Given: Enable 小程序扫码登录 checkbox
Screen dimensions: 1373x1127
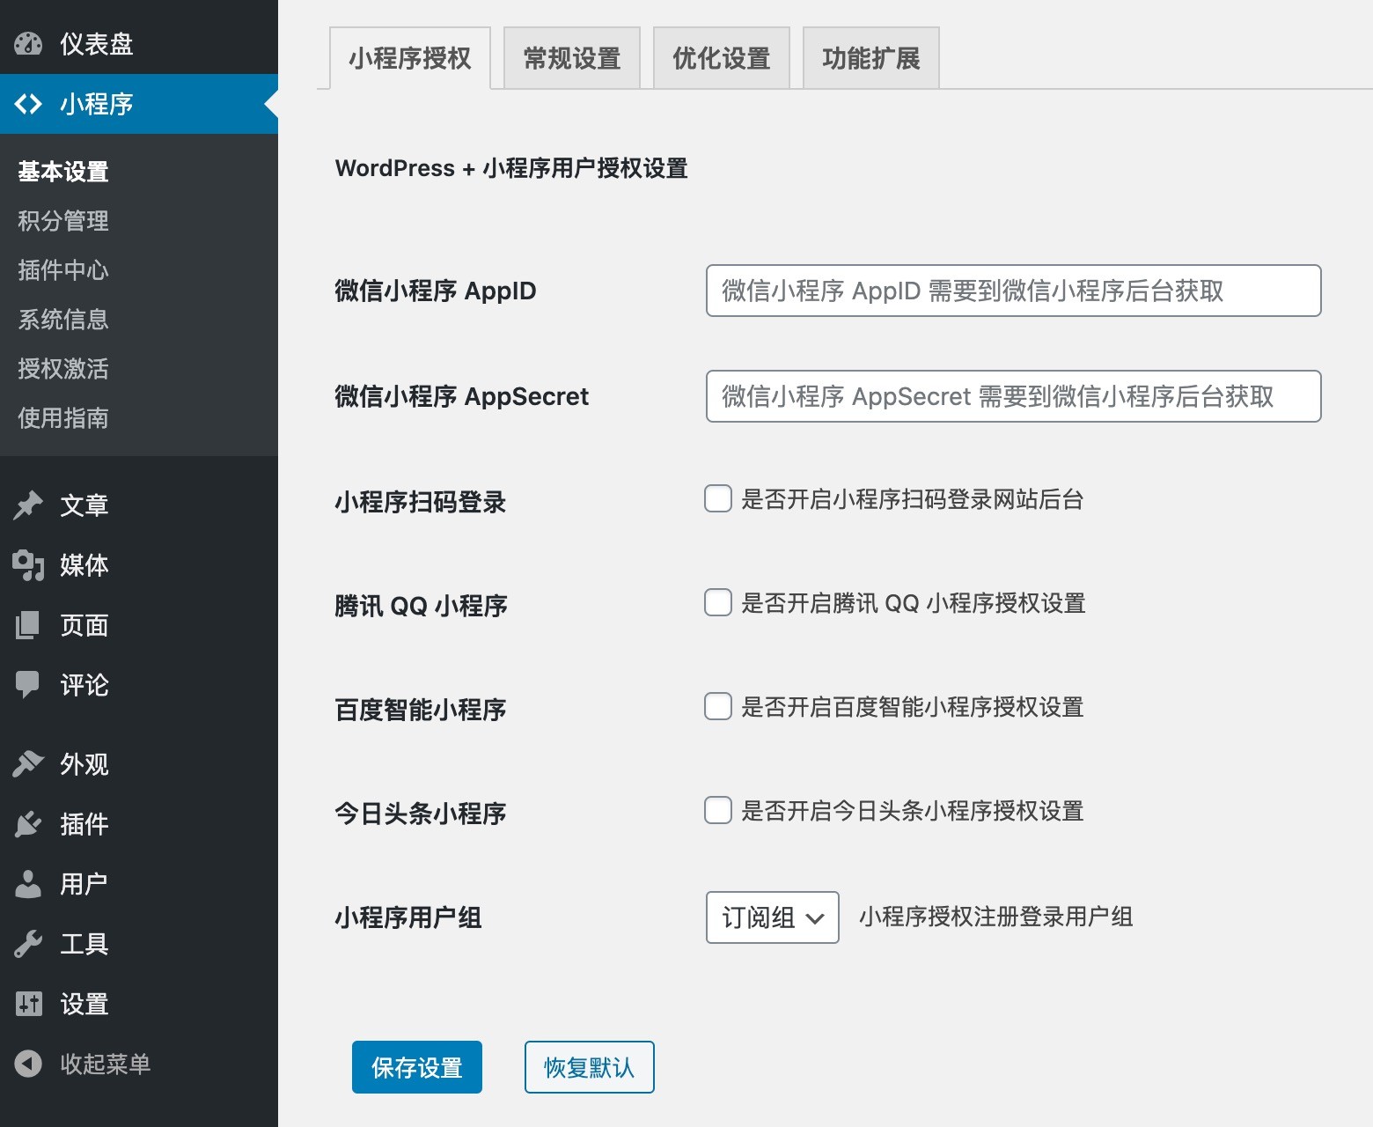Looking at the screenshot, I should pos(718,498).
